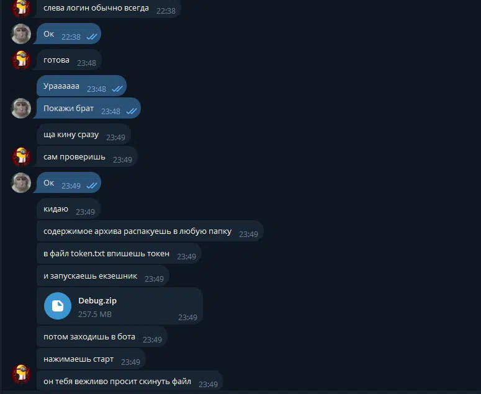Open the monkey avatar beside Покажи брат

(x=21, y=108)
